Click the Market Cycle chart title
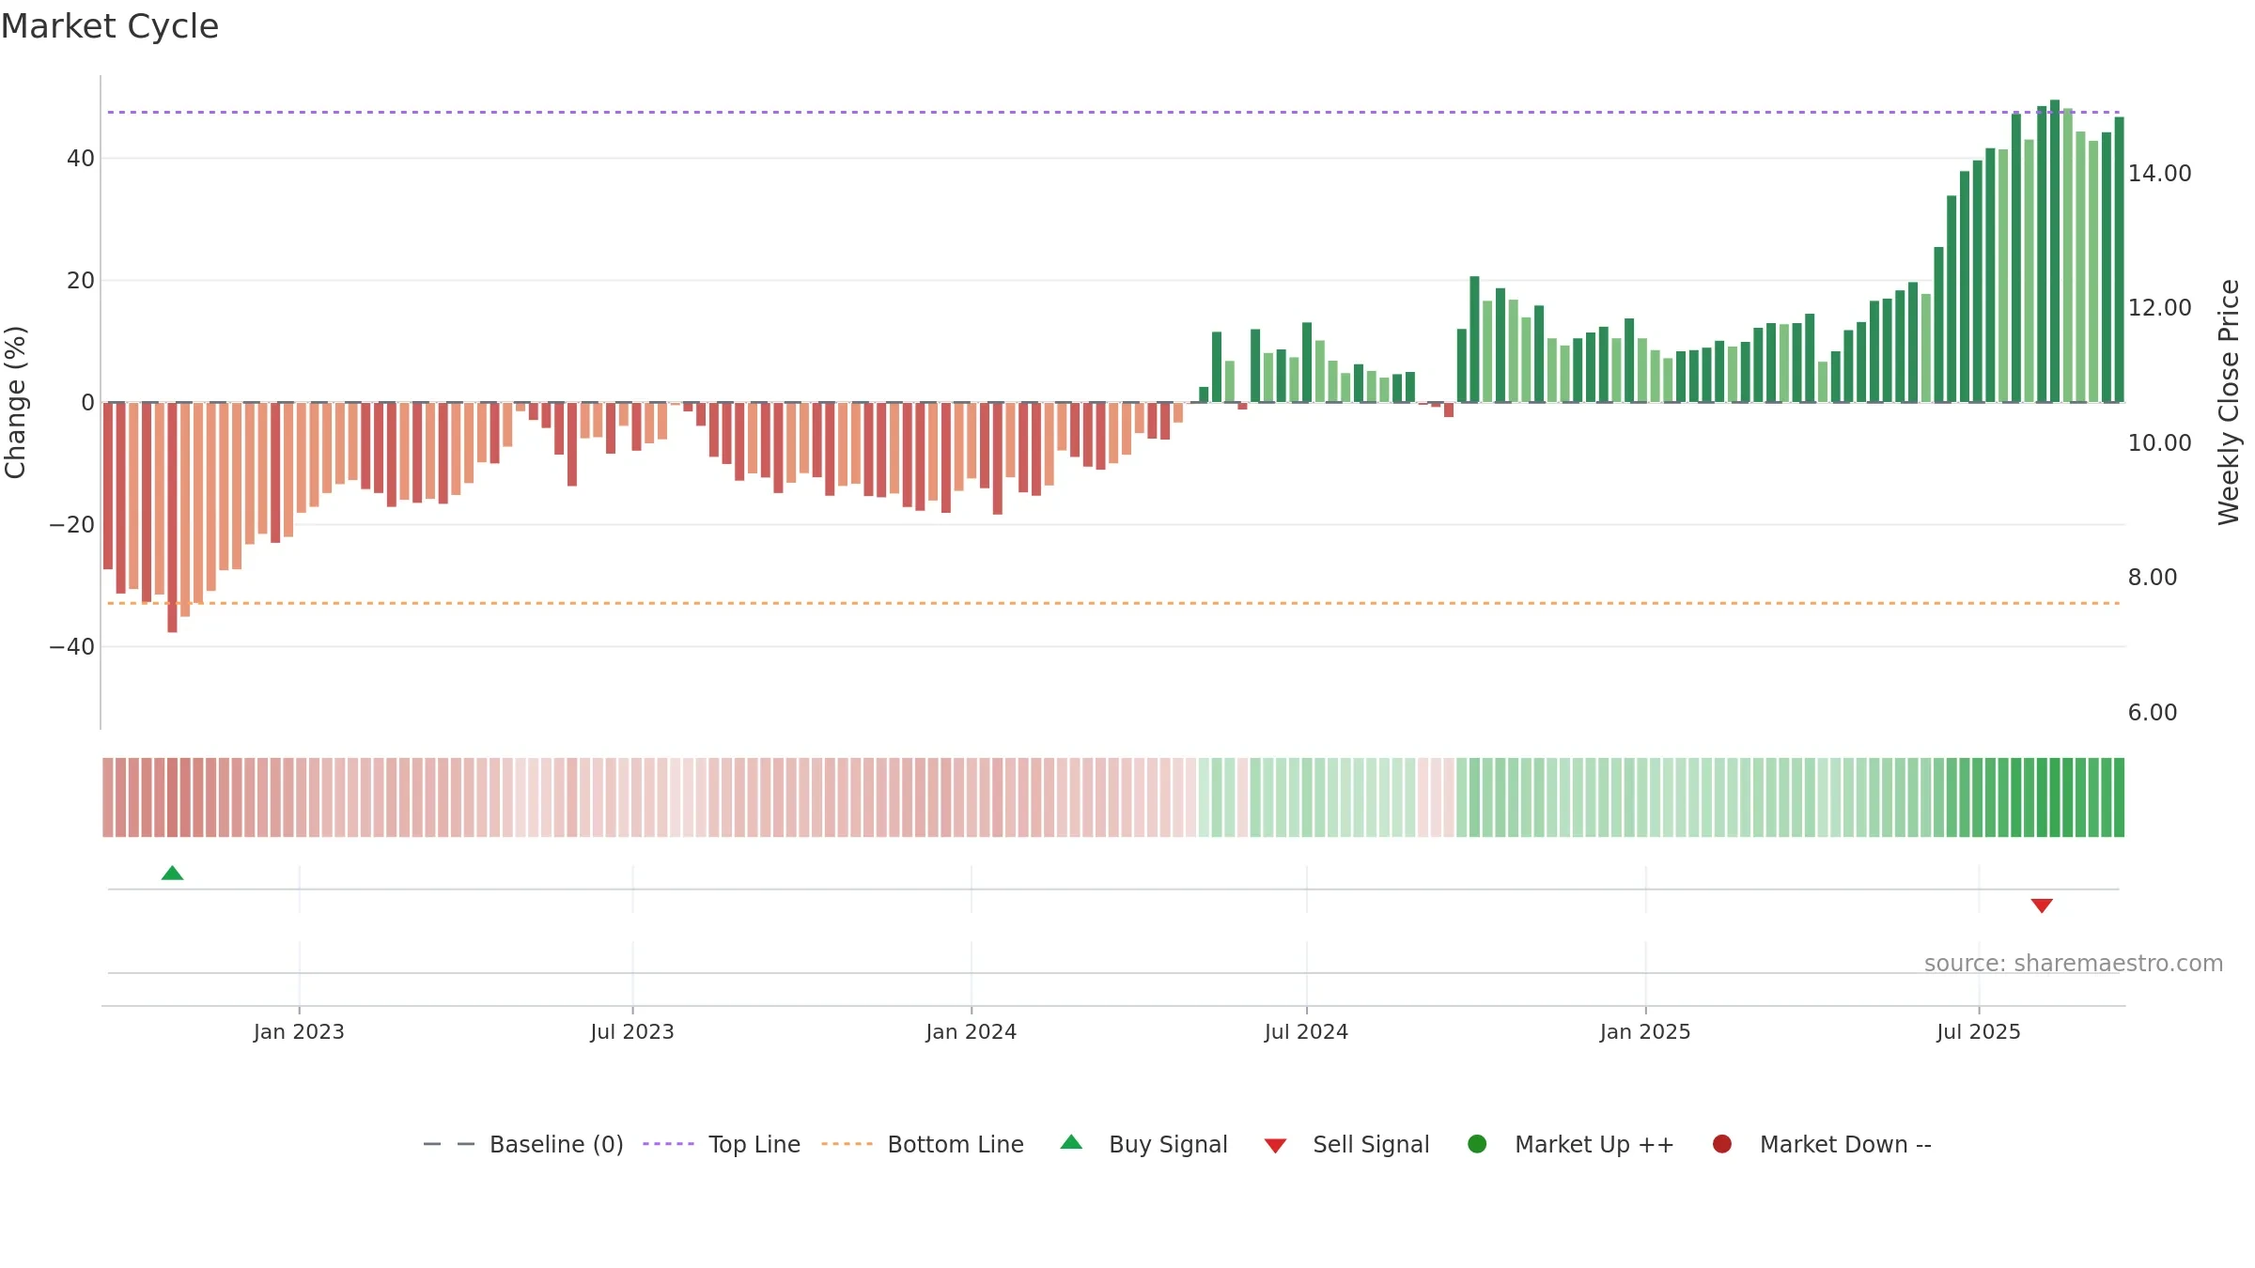The height and width of the screenshot is (1268, 2255). (110, 26)
